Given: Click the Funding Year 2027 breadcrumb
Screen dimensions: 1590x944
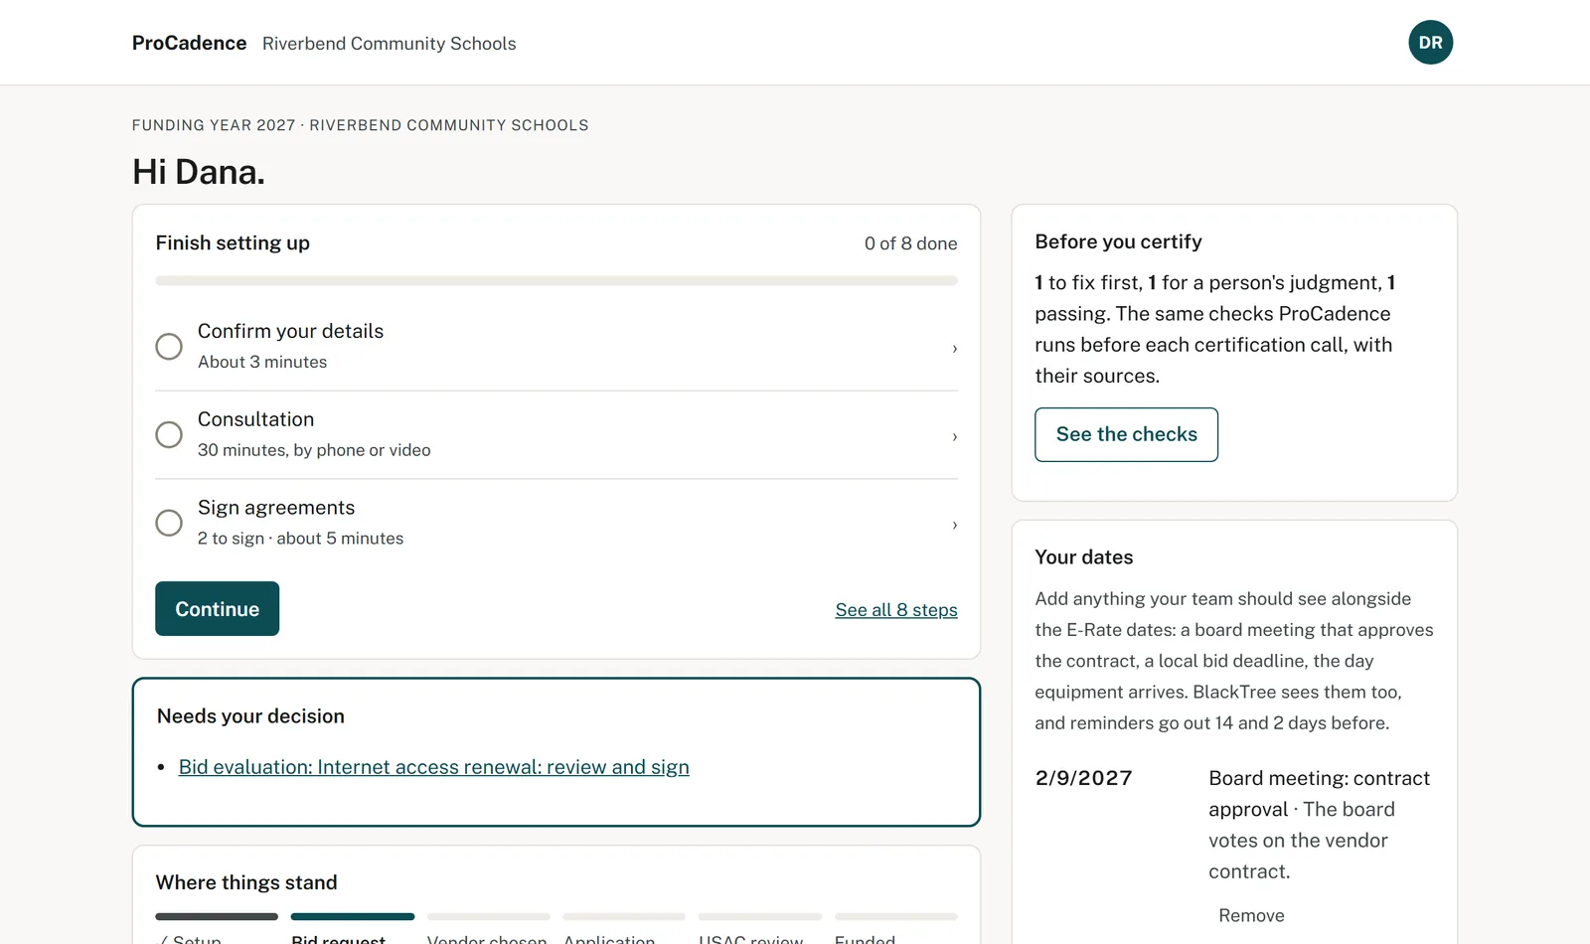Looking at the screenshot, I should tap(360, 125).
